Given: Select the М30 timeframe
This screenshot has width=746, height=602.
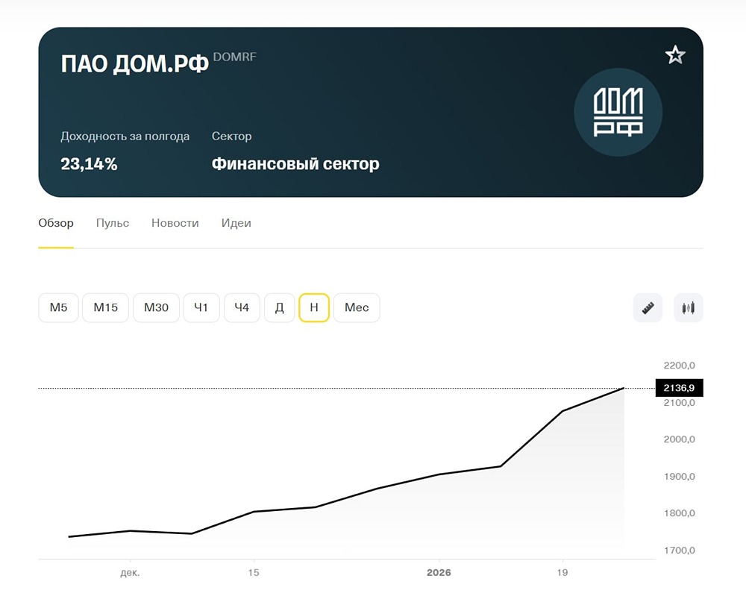Looking at the screenshot, I should [156, 307].
